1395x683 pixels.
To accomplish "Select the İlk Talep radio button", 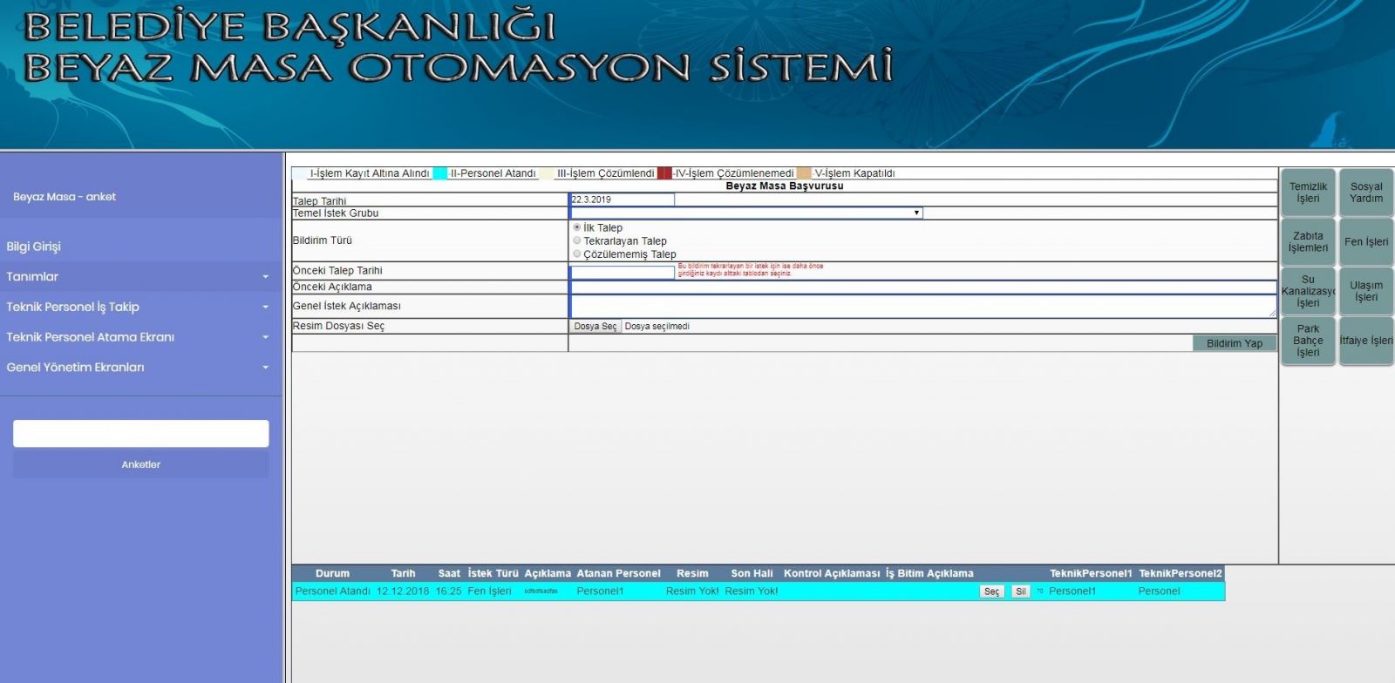I will tap(577, 227).
